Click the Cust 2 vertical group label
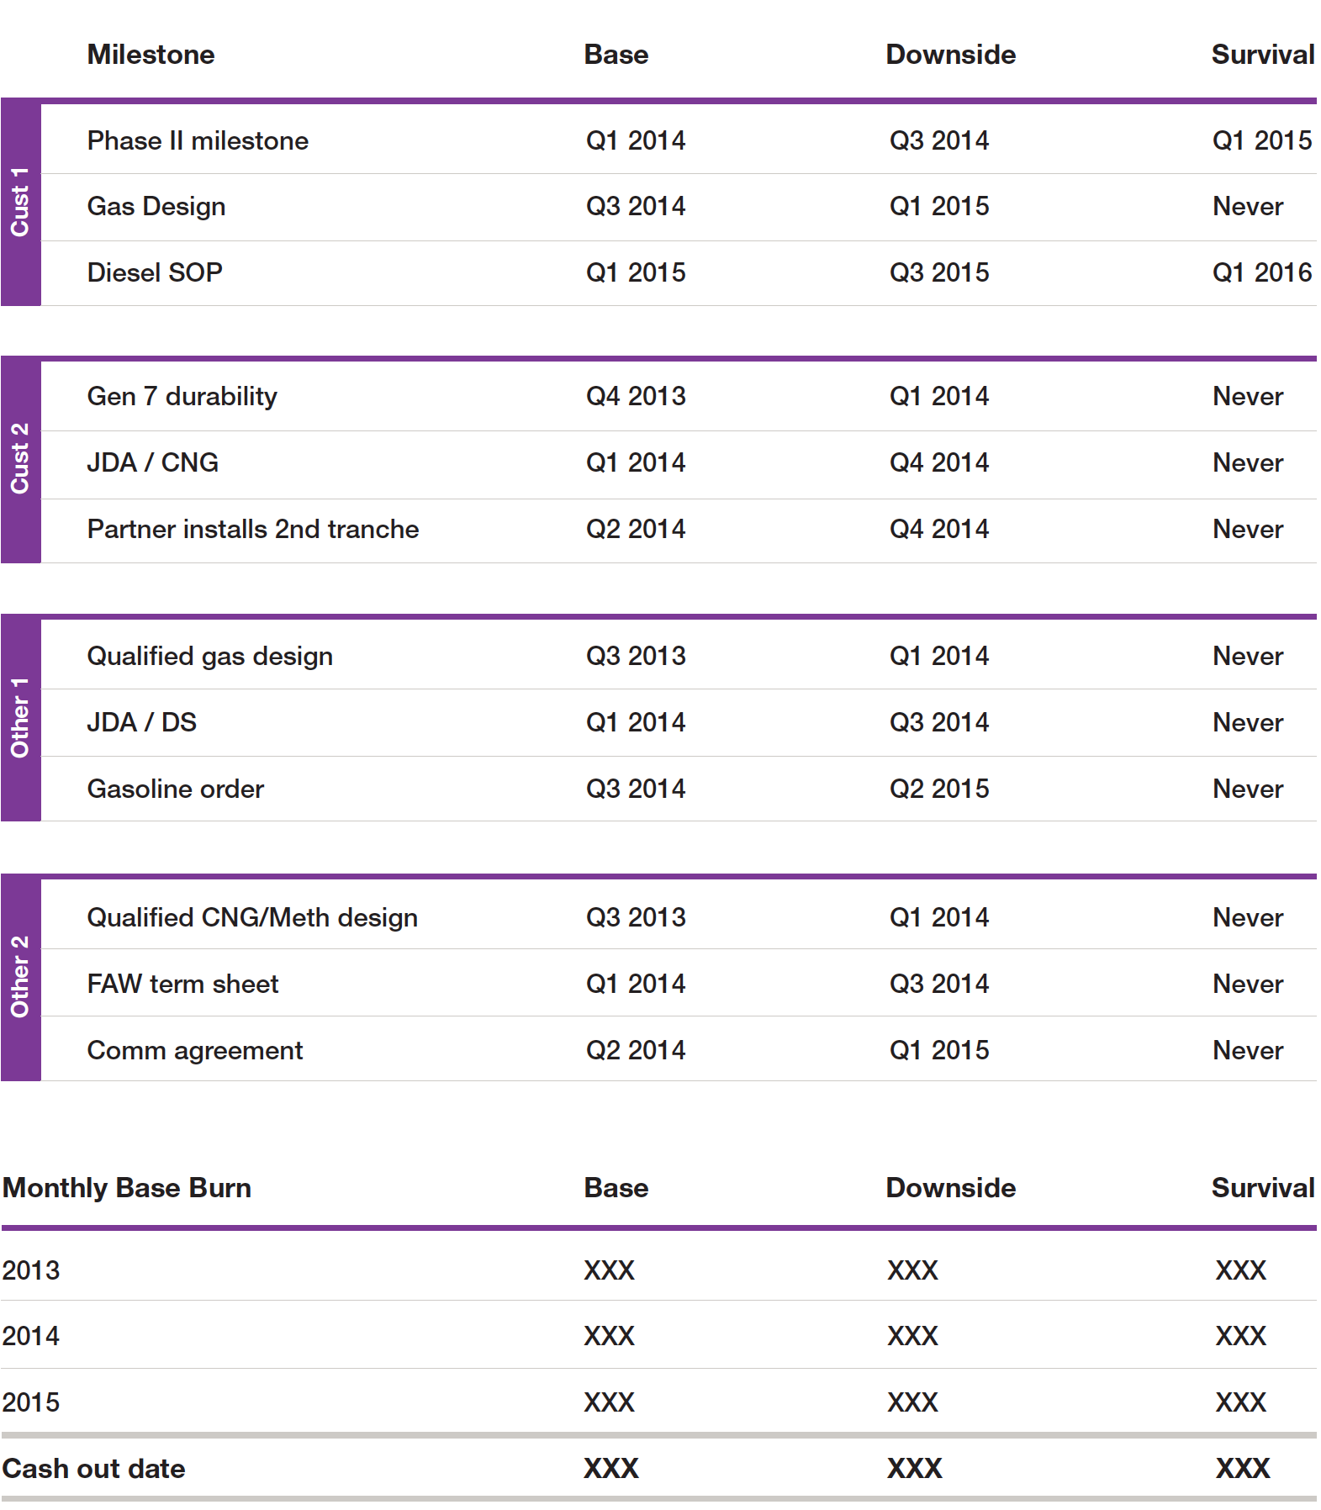Viewport: 1321px width, 1510px height. pyautogui.click(x=20, y=458)
